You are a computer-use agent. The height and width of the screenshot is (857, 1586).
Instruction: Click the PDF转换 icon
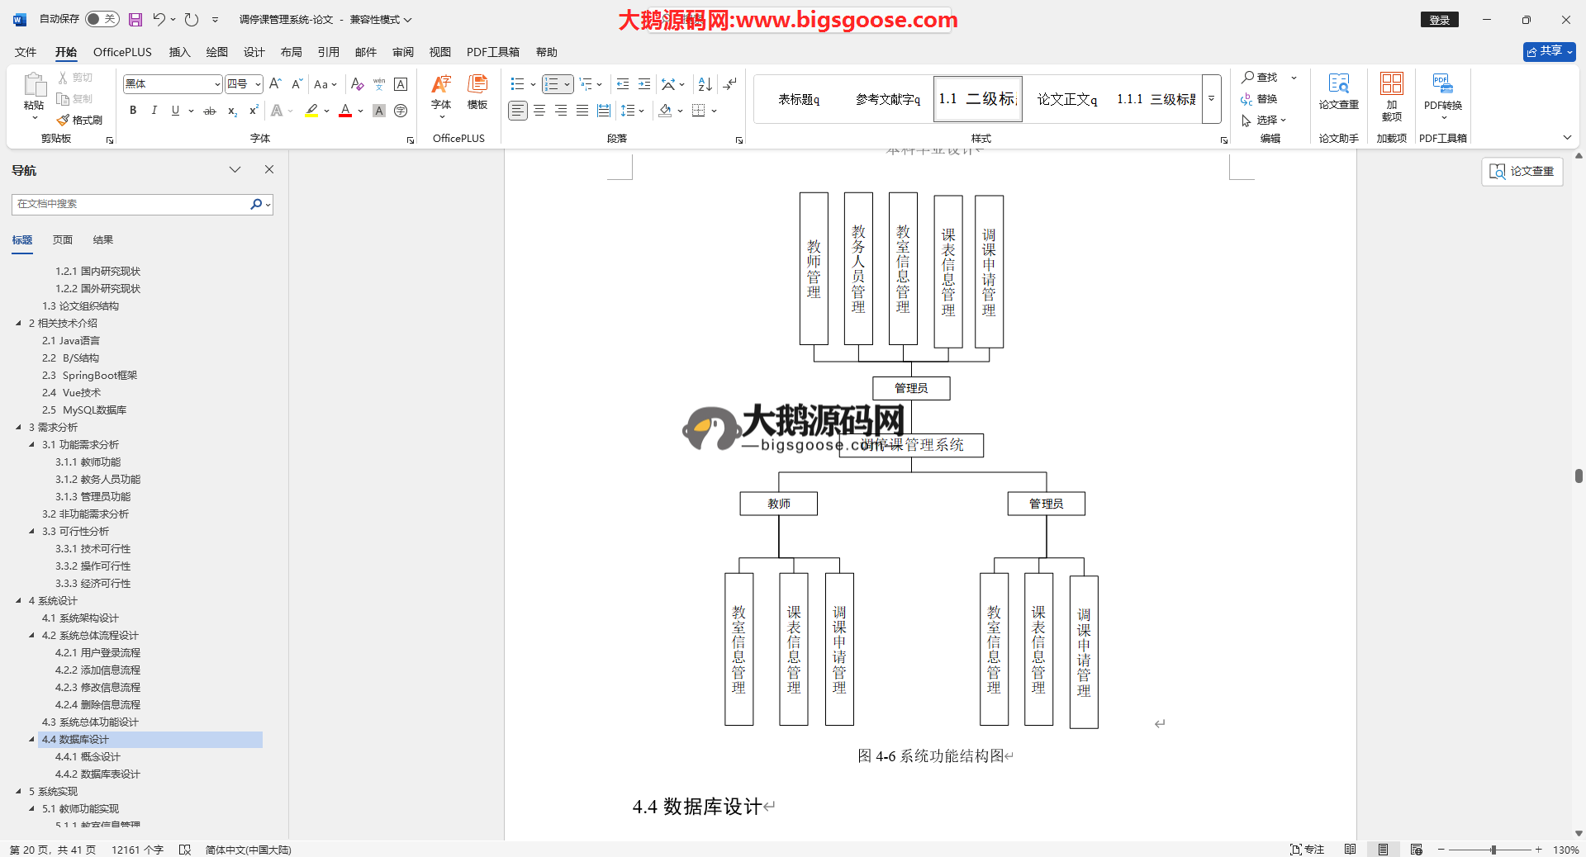[x=1442, y=91]
